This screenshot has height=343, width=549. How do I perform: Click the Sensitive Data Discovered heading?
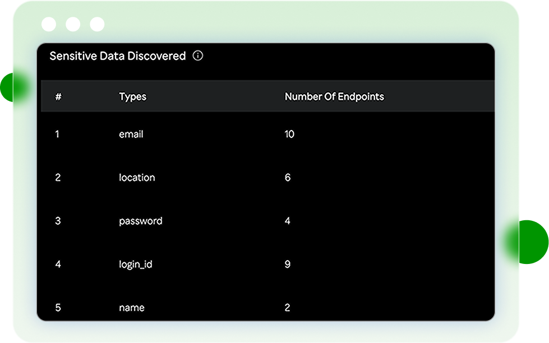[x=118, y=56]
